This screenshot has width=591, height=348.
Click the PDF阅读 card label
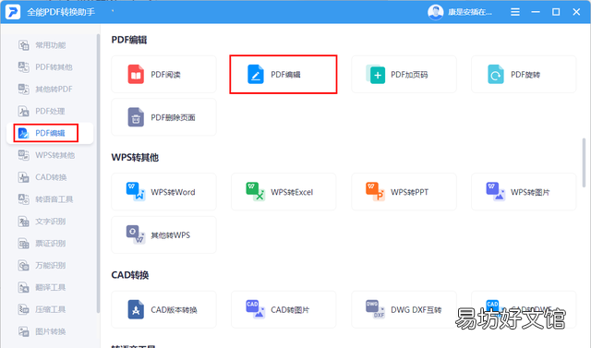pyautogui.click(x=165, y=75)
